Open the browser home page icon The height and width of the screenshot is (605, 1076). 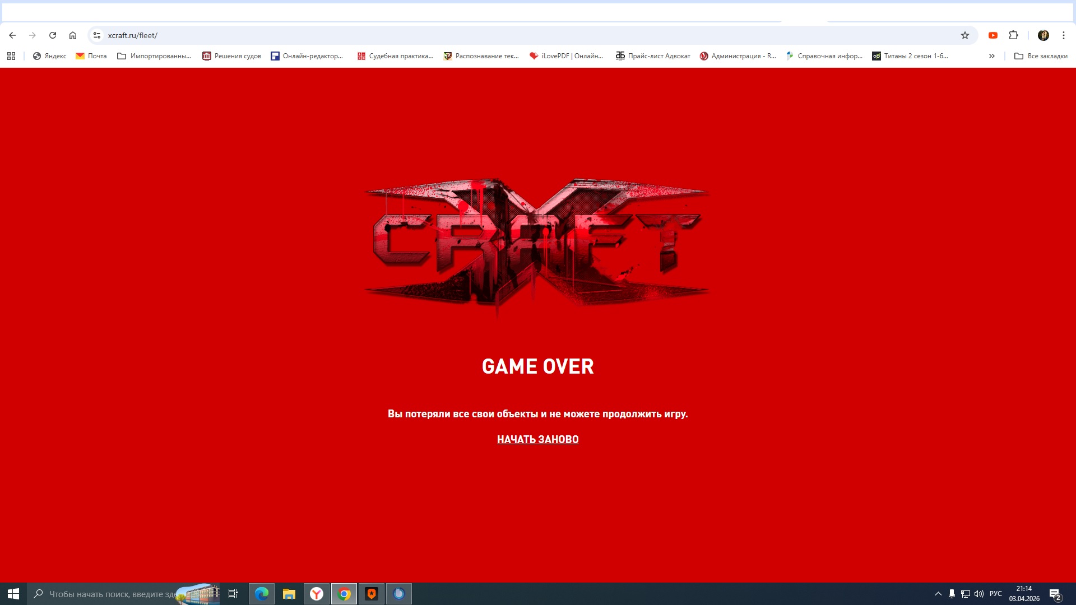pos(73,35)
